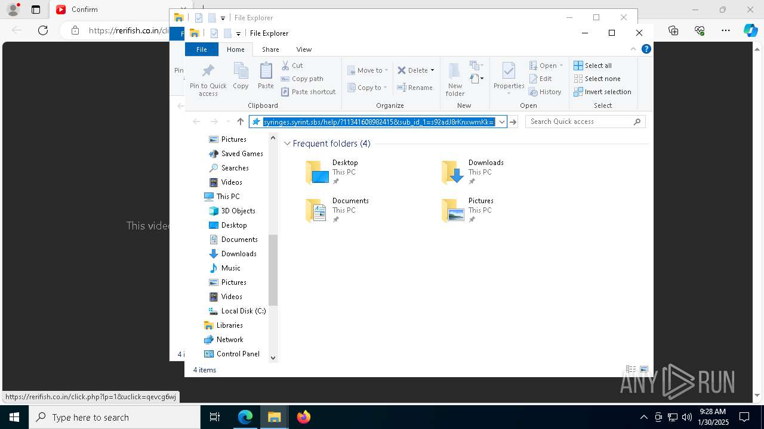
Task: Choose Copy path in Clipboard group
Action: pos(302,79)
